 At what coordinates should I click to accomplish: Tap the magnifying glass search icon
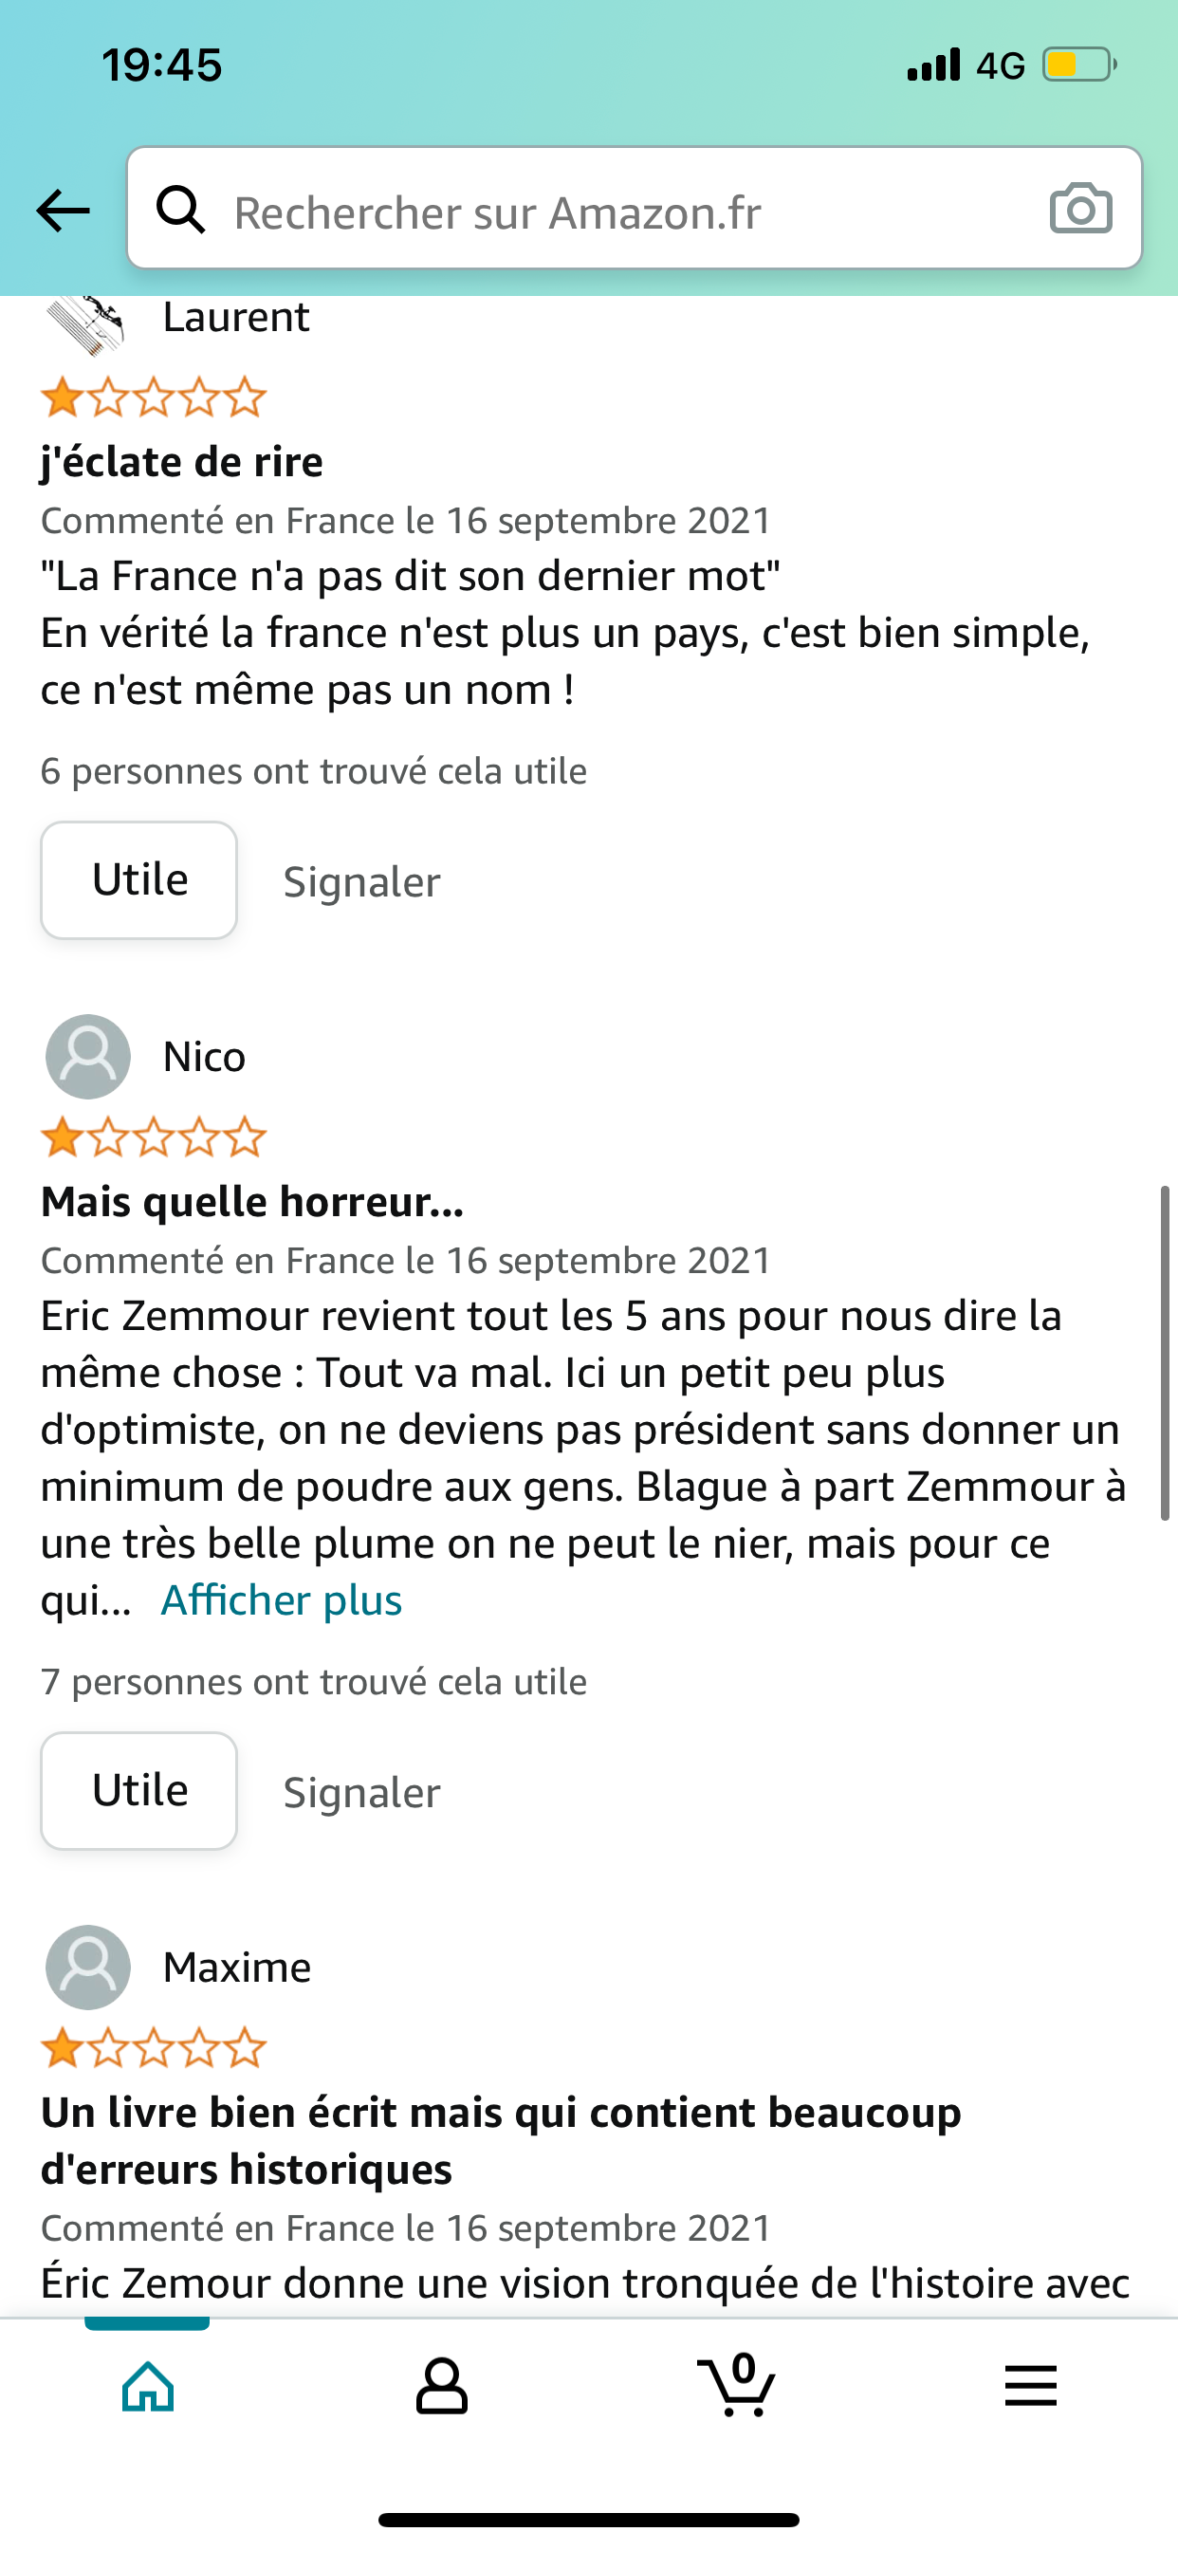tap(181, 210)
